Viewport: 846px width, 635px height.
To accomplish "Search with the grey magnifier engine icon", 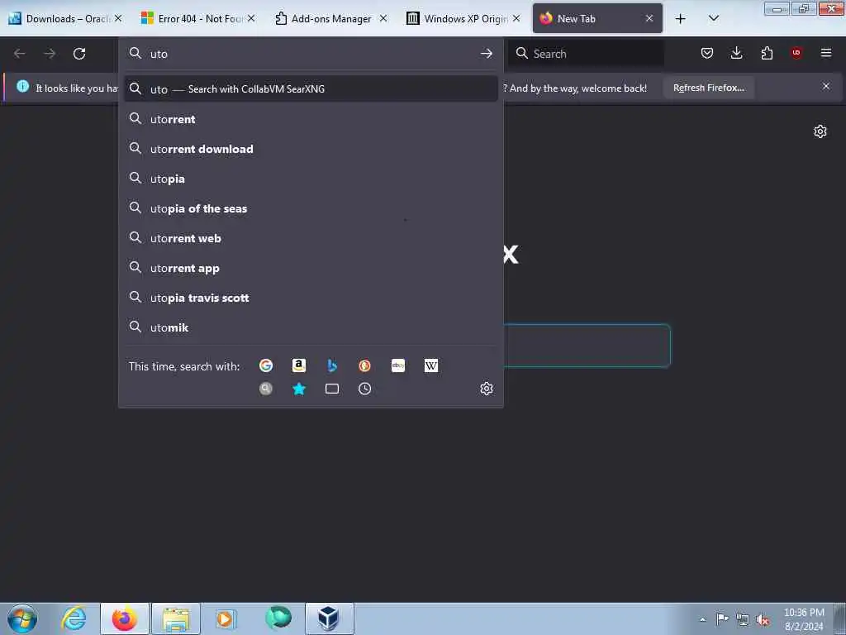I will (266, 389).
